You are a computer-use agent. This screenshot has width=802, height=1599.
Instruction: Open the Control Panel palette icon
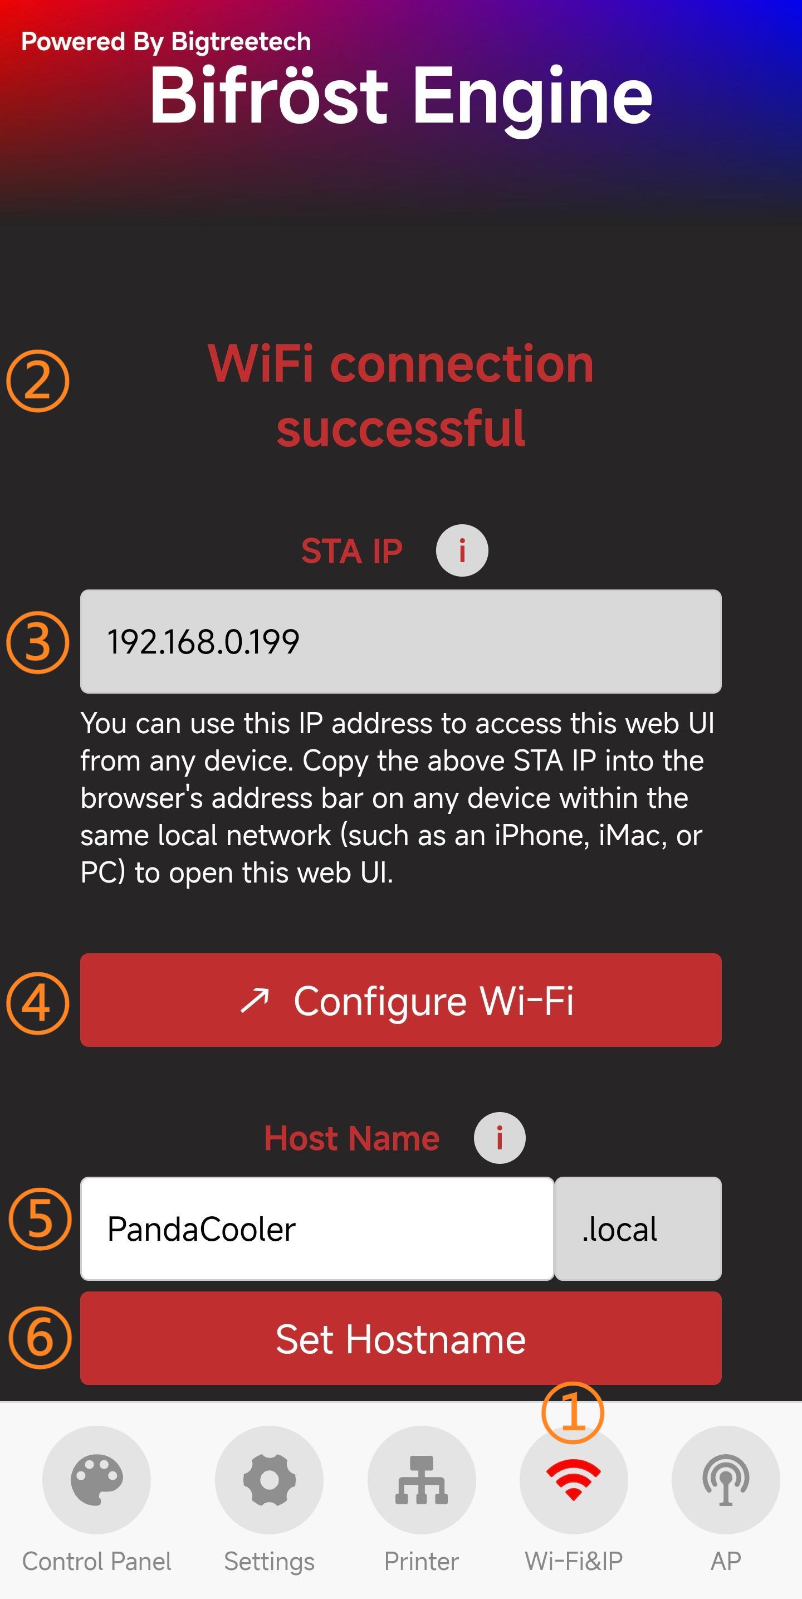click(x=96, y=1479)
